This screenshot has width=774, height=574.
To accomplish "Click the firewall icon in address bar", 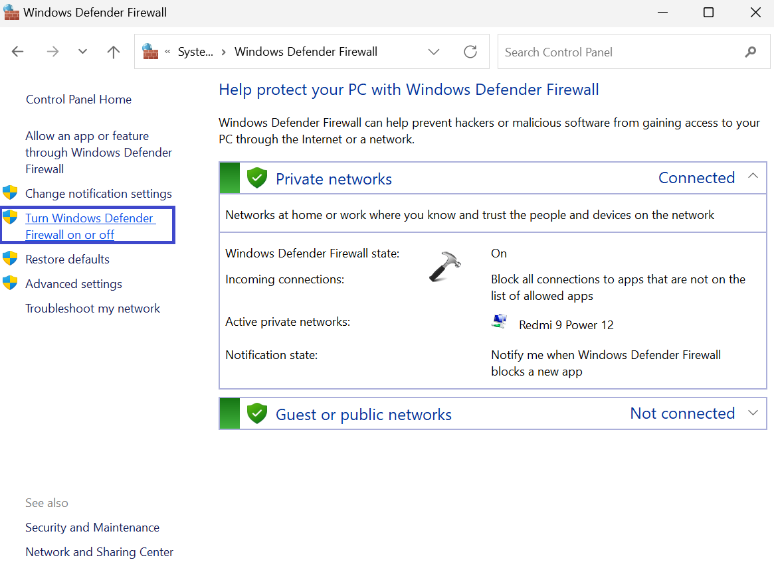I will coord(151,52).
